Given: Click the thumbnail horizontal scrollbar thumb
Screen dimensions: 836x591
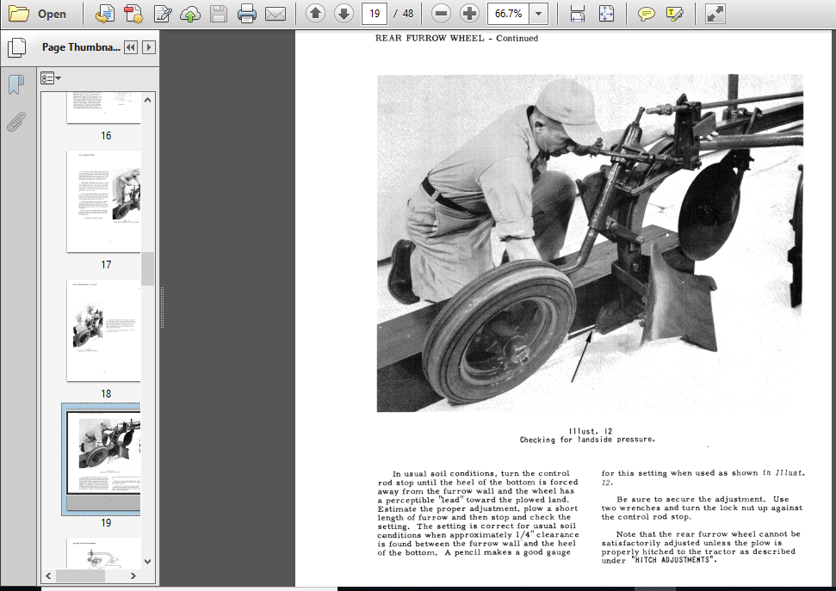Looking at the screenshot, I should (81, 576).
